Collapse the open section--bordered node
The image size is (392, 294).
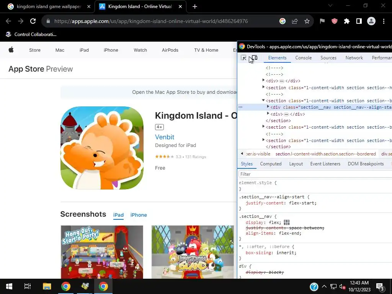pos(263,101)
